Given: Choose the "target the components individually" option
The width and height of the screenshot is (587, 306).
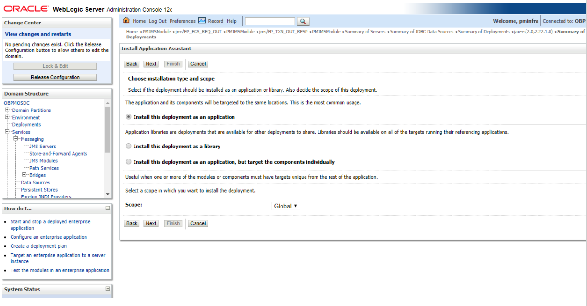Looking at the screenshot, I should click(128, 161).
